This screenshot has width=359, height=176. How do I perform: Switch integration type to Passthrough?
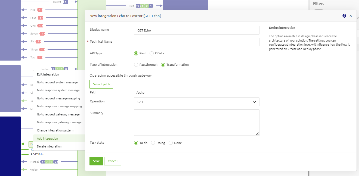pos(136,65)
